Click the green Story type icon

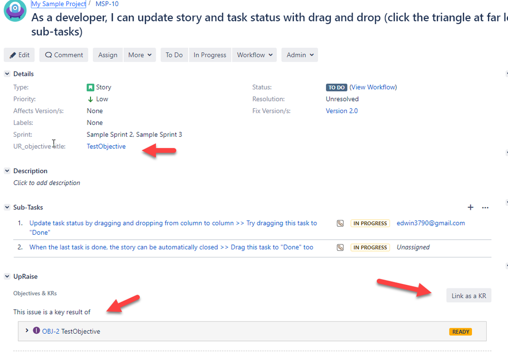[91, 87]
